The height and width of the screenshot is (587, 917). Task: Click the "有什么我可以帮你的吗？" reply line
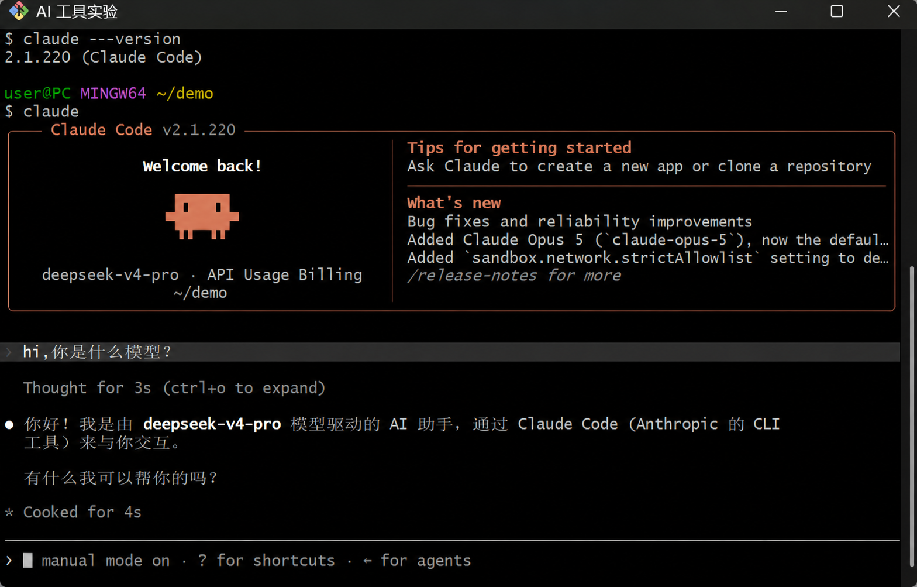coord(120,478)
